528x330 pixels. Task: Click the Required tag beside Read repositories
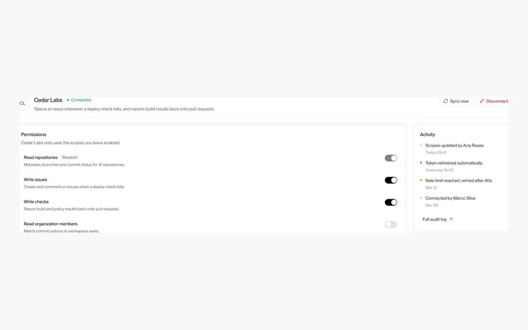point(70,157)
